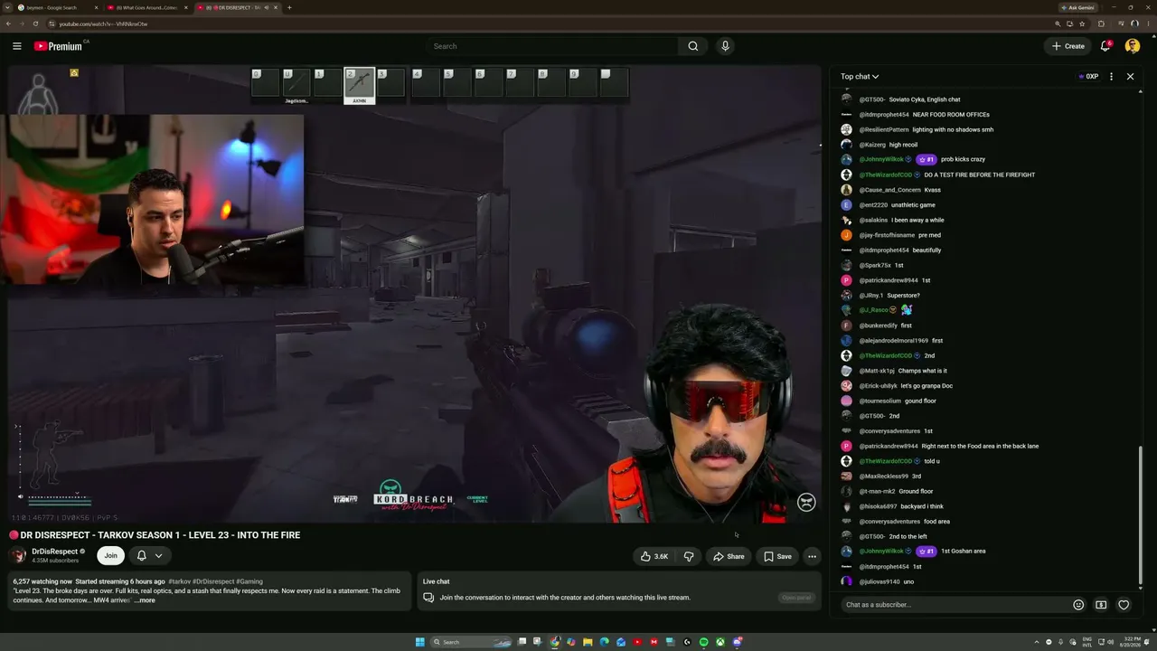Click chat message 'backyard i think'
1157x651 pixels.
pos(923,506)
